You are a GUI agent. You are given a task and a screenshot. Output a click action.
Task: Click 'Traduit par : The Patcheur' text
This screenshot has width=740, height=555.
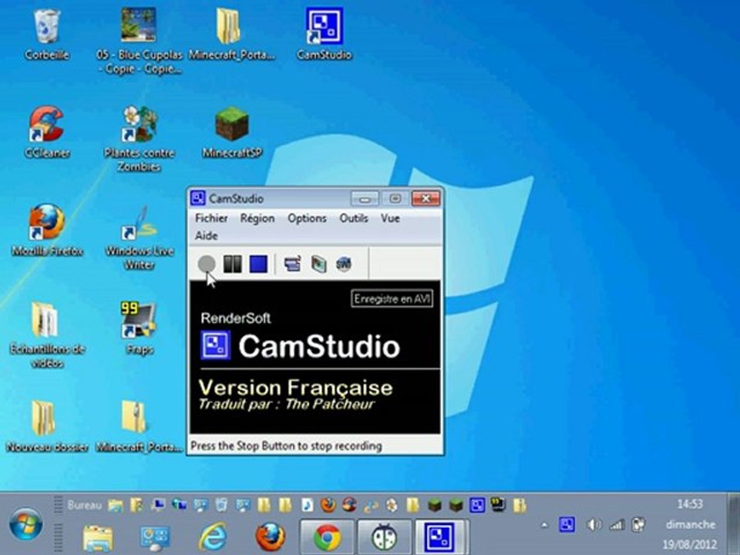(286, 404)
